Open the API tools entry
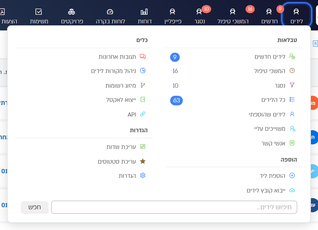Viewport: 318px width, 230px height. pyautogui.click(x=132, y=114)
